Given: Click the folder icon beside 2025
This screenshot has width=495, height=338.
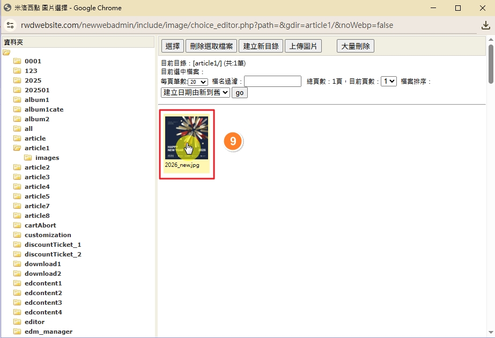Looking at the screenshot, I should pyautogui.click(x=17, y=80).
